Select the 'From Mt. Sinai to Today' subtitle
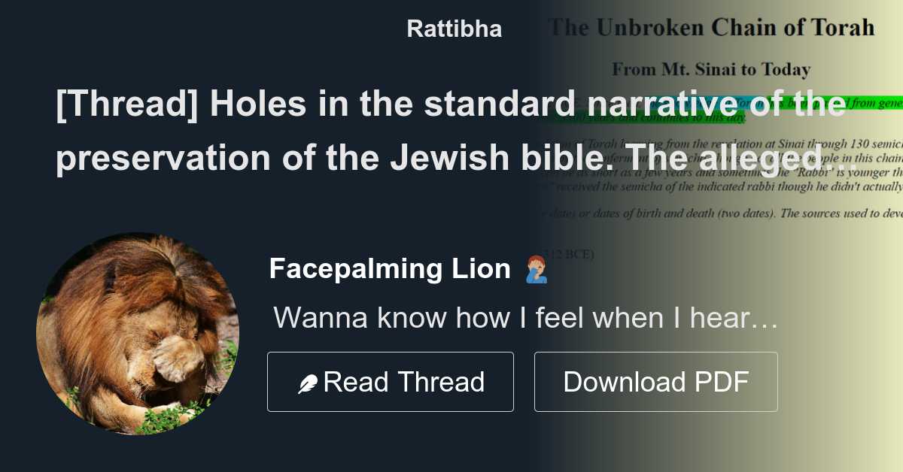This screenshot has width=903, height=472. [712, 69]
